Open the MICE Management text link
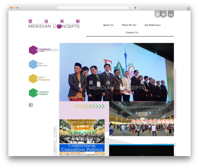Screen dimensions: 199x168 click(44, 79)
